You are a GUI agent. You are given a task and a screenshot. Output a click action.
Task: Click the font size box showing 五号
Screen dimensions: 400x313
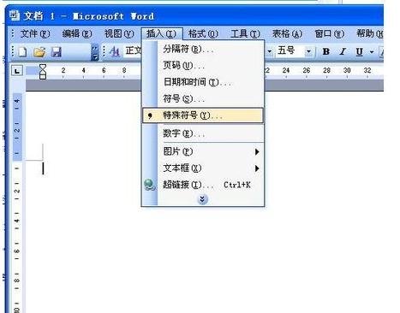coord(290,51)
